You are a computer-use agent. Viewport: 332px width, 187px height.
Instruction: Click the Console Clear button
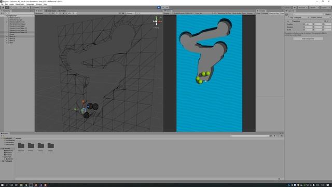coord(258,14)
